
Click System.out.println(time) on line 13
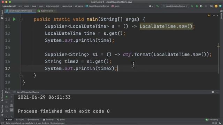pyautogui.click(x=79, y=40)
